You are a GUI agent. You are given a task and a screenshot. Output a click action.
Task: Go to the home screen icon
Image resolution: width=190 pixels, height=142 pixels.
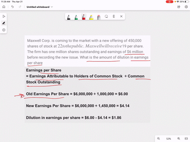pos(4,7)
